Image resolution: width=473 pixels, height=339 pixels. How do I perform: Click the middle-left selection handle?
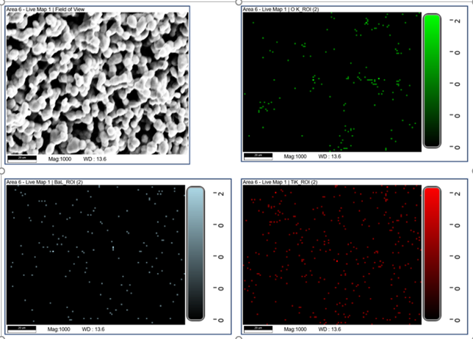click(2, 169)
